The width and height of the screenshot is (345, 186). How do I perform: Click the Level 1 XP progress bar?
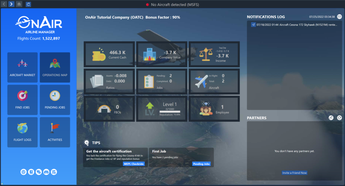tap(170, 112)
